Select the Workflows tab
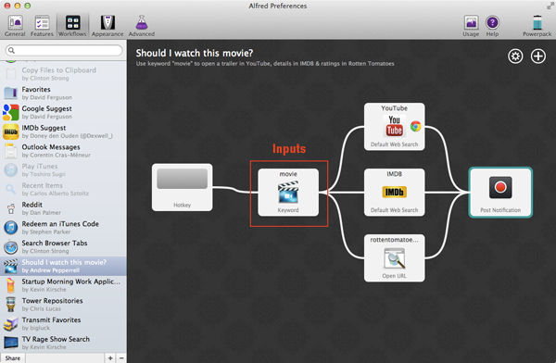The height and width of the screenshot is (363, 556). tap(72, 26)
